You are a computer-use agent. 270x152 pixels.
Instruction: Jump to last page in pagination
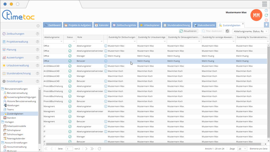[x=92, y=149]
